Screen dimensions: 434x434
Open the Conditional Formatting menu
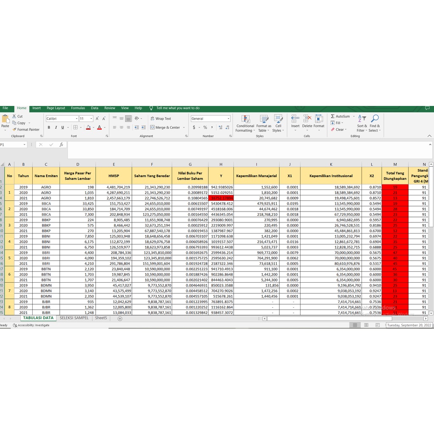pos(245,123)
